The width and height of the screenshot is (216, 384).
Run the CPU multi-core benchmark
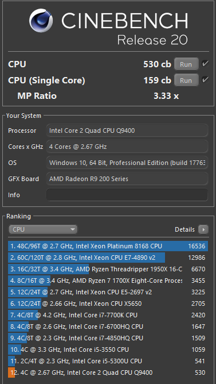point(186,64)
